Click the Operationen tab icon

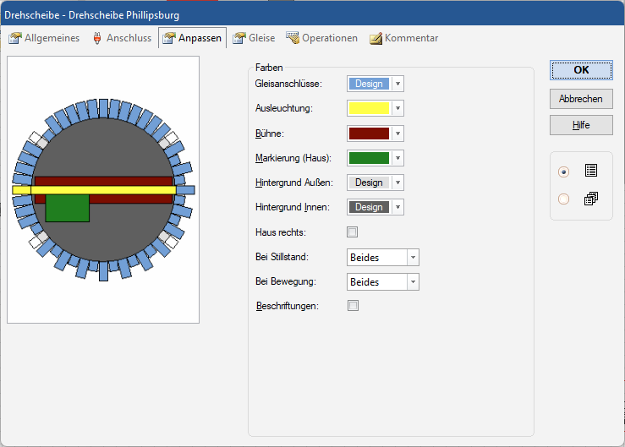click(x=293, y=38)
